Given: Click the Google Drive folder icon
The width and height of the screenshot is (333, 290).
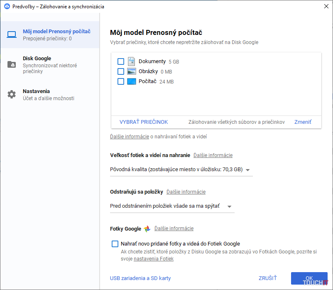Looking at the screenshot, I should click(12, 64).
